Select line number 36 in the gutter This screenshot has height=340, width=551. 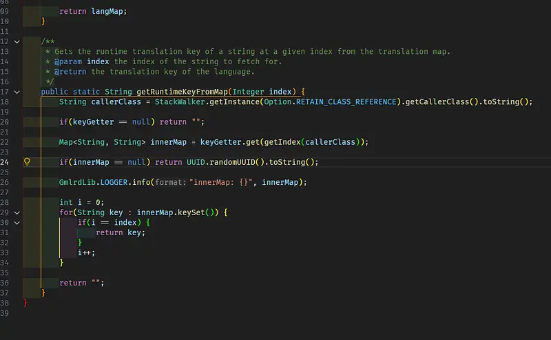coord(5,283)
